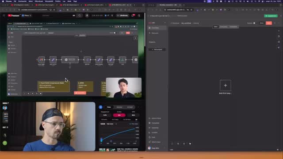Image resolution: width=283 pixels, height=159 pixels.
Task: Click the red Save button
Action: (x=269, y=23)
